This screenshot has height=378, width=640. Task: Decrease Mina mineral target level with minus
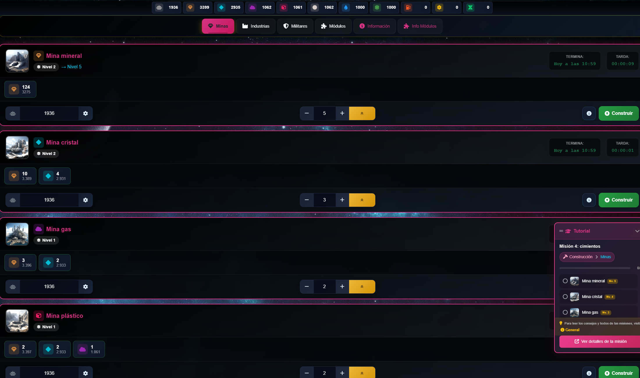(x=307, y=113)
